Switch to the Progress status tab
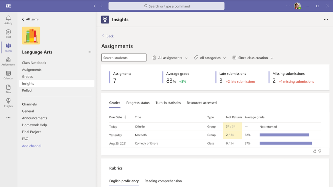Viewport: 333px width, 187px height. pyautogui.click(x=138, y=103)
